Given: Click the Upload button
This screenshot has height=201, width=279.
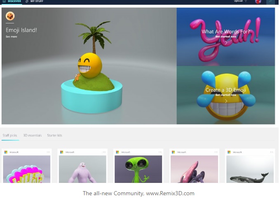Looking at the screenshot, I should click(241, 1).
